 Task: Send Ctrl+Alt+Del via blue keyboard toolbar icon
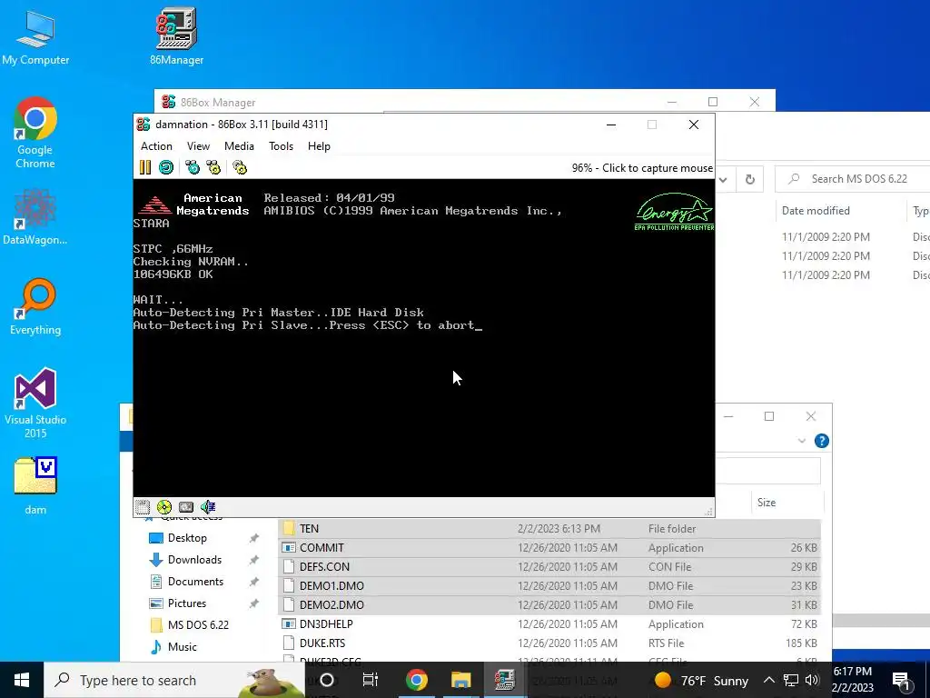[193, 168]
